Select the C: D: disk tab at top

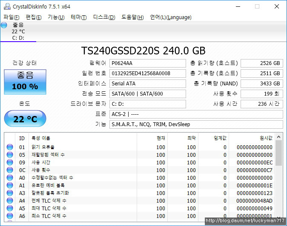point(18,31)
